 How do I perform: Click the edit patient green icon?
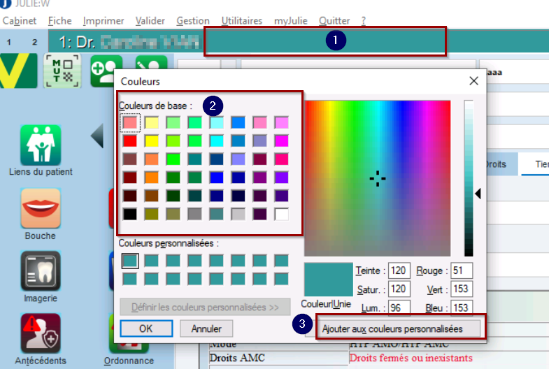click(x=152, y=62)
